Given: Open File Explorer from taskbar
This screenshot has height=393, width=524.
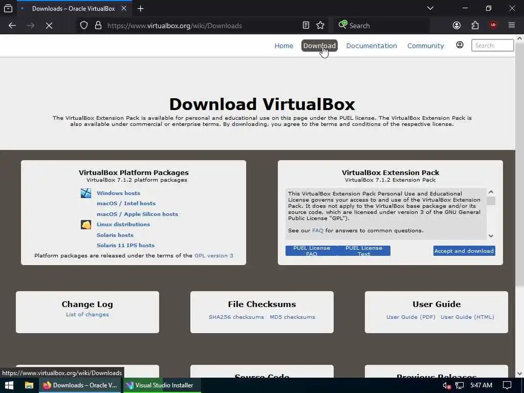Looking at the screenshot, I should (x=29, y=385).
